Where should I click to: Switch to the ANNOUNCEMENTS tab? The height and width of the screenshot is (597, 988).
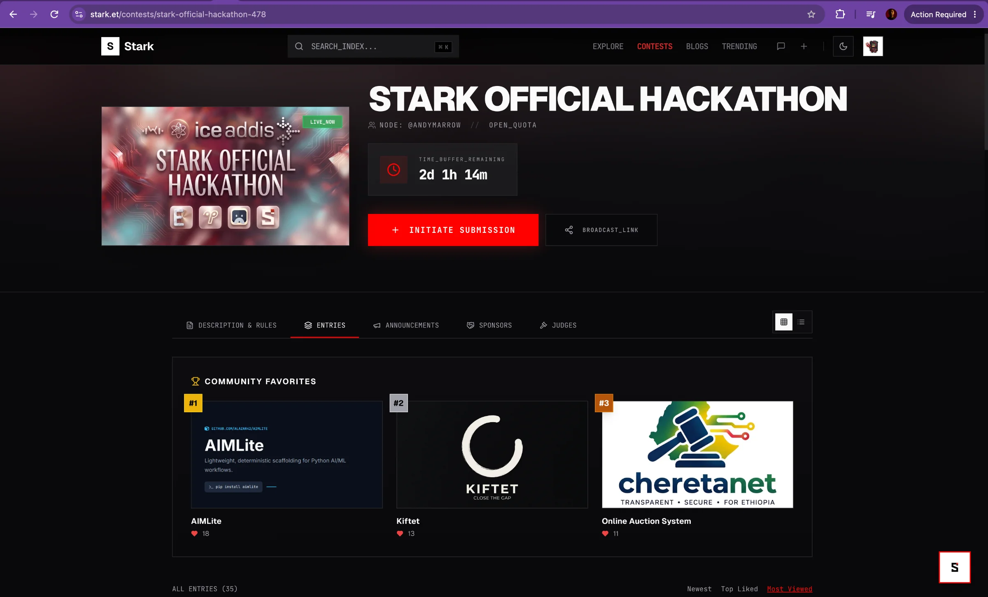(x=406, y=325)
